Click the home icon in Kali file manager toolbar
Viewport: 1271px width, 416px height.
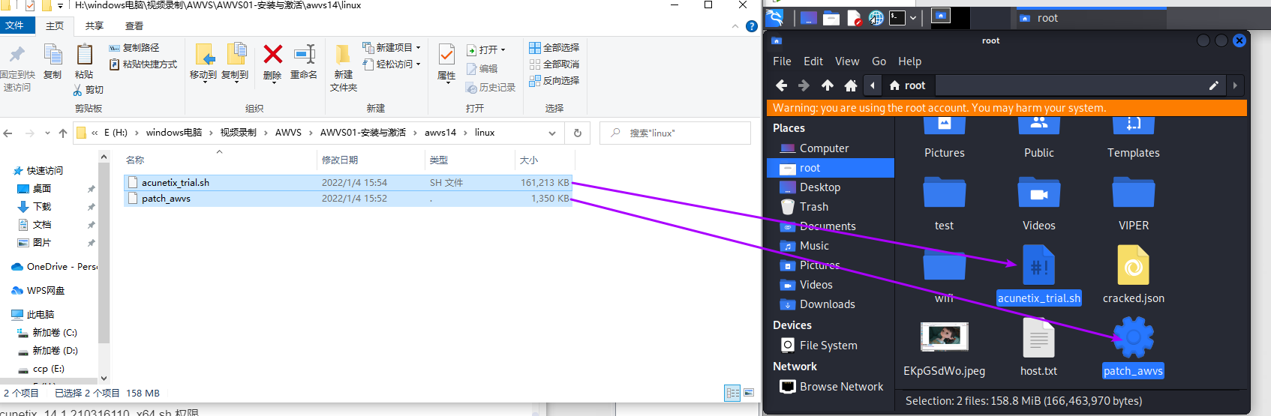pyautogui.click(x=850, y=85)
